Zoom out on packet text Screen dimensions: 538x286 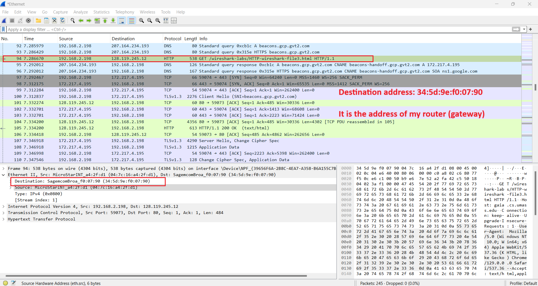pyautogui.click(x=150, y=21)
